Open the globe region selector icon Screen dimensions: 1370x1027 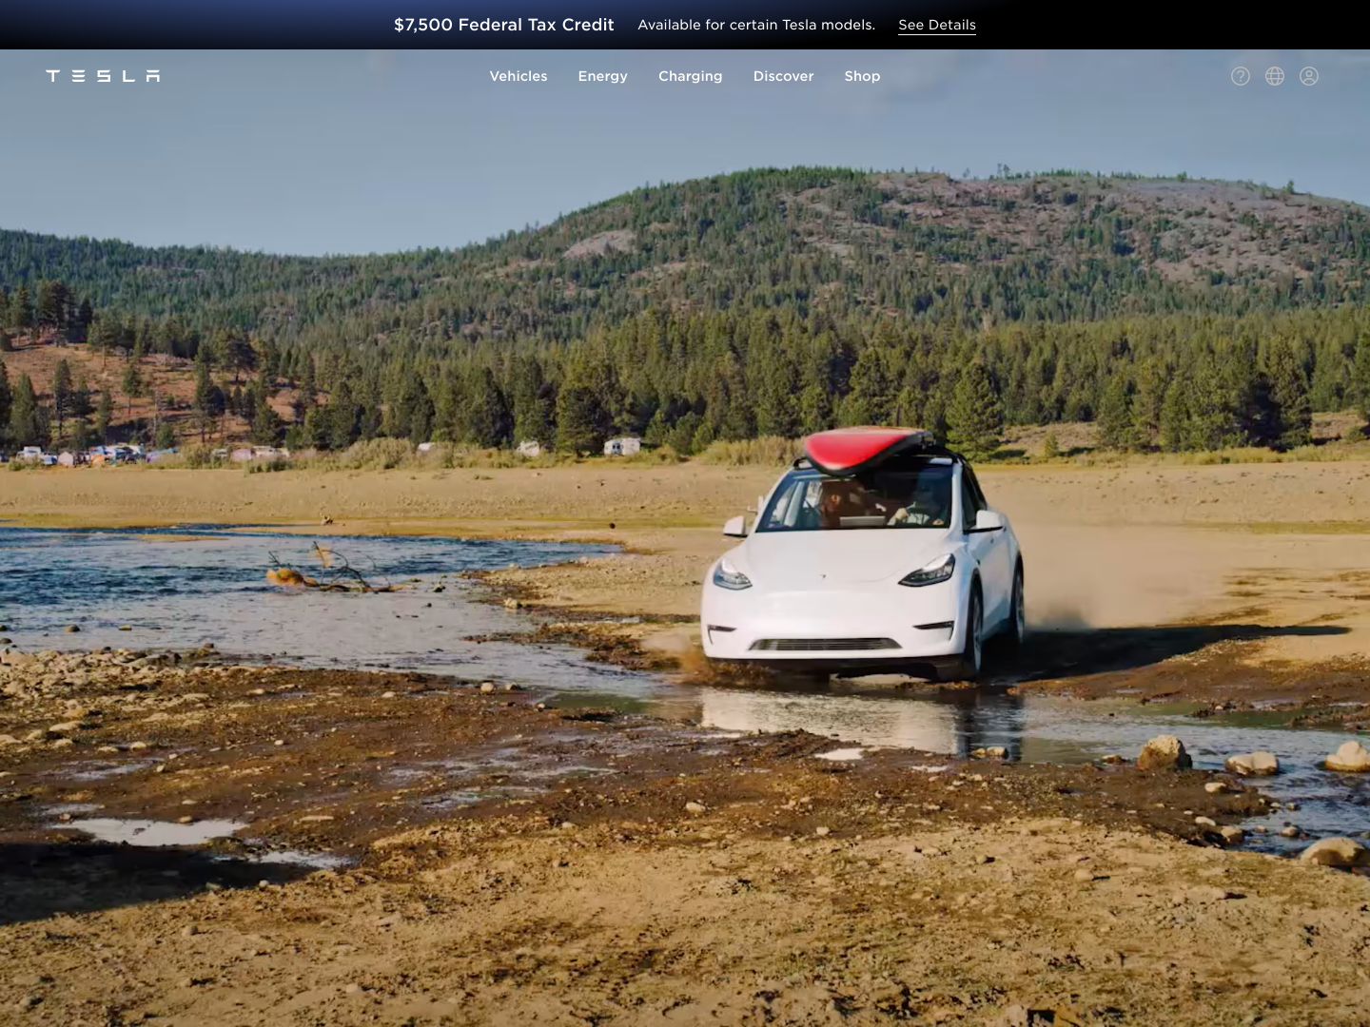1275,76
